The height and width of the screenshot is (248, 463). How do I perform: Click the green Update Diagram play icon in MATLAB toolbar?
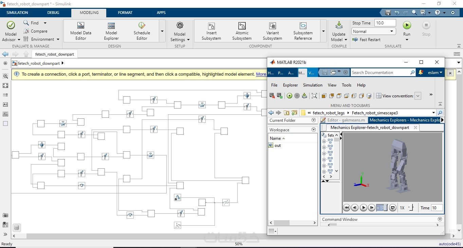pyautogui.click(x=289, y=96)
